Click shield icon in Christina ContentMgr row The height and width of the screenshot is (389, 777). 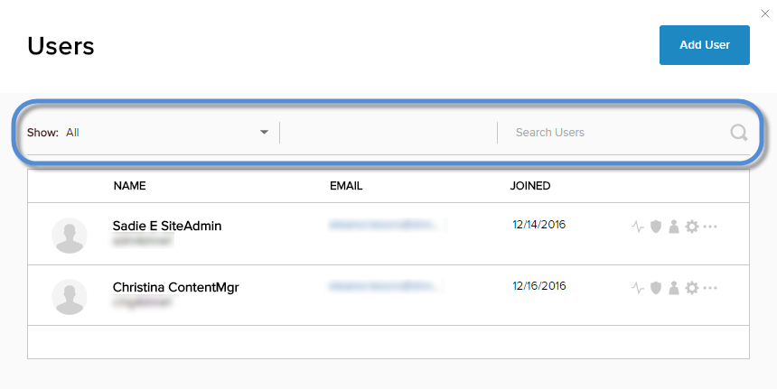point(656,288)
